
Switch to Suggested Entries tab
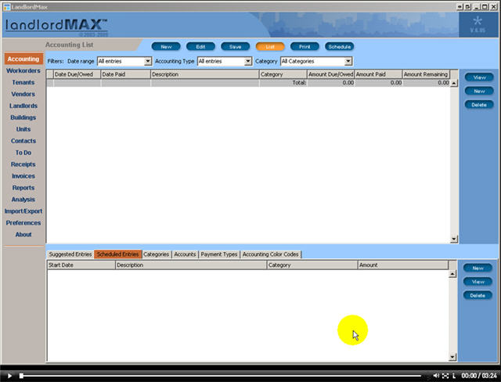tap(70, 254)
